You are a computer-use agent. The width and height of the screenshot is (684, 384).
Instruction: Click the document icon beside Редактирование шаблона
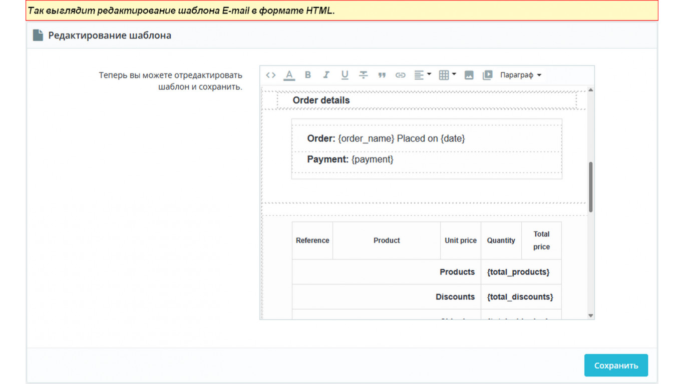38,35
